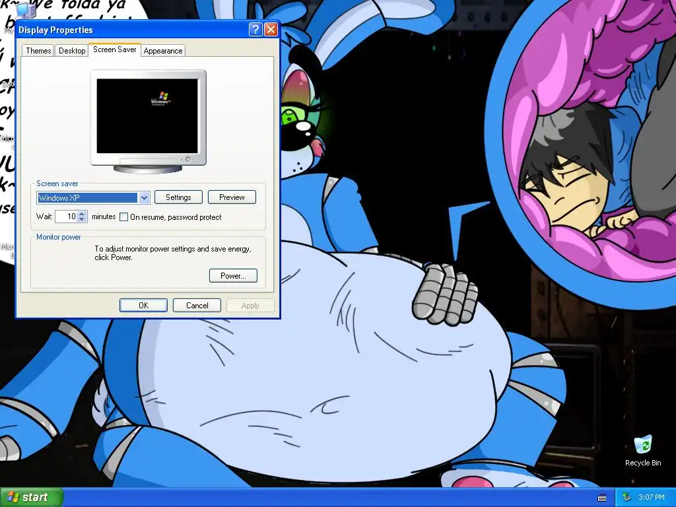Screen dimensions: 676x507
Task: Click the system tray network icon
Action: [626, 498]
